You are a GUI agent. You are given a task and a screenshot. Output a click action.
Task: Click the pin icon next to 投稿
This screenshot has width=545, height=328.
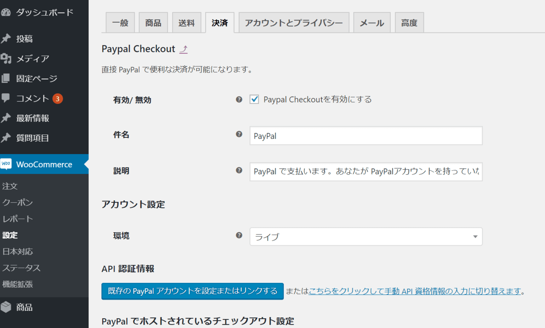(6, 39)
